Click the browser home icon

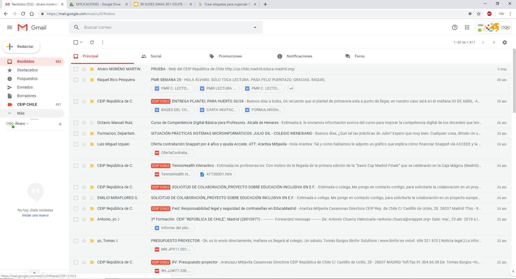[x=32, y=14]
